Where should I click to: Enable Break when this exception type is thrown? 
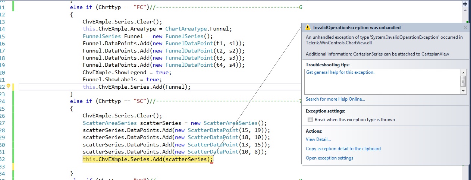coord(310,120)
